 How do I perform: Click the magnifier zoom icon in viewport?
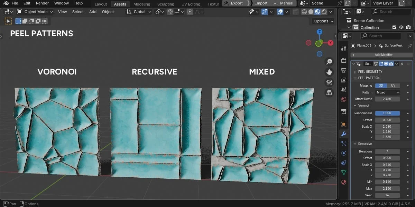[x=329, y=61]
